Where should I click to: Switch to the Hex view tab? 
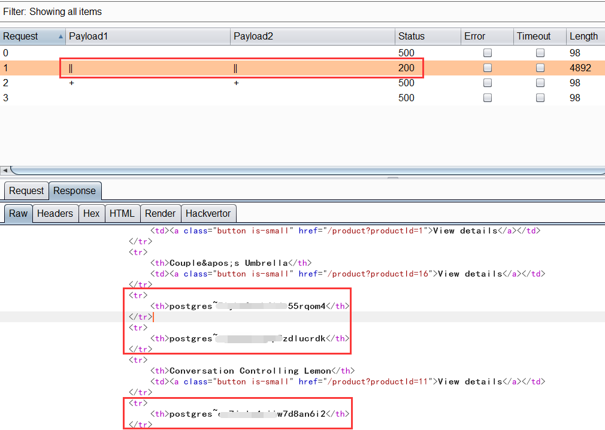pyautogui.click(x=91, y=213)
